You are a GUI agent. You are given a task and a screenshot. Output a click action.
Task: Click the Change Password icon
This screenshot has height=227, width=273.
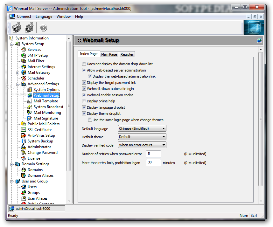tap(24, 153)
